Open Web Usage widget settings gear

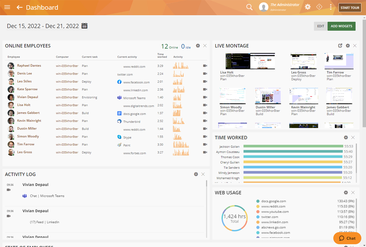pyautogui.click(x=346, y=192)
